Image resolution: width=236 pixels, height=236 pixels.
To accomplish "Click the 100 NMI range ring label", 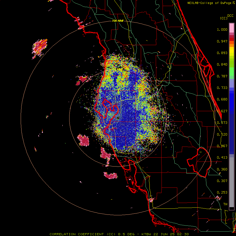I will 118,21.
